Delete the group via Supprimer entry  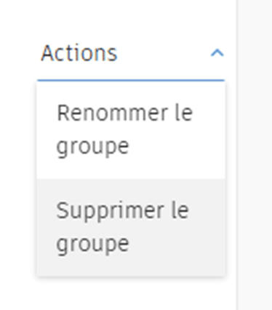pyautogui.click(x=131, y=227)
